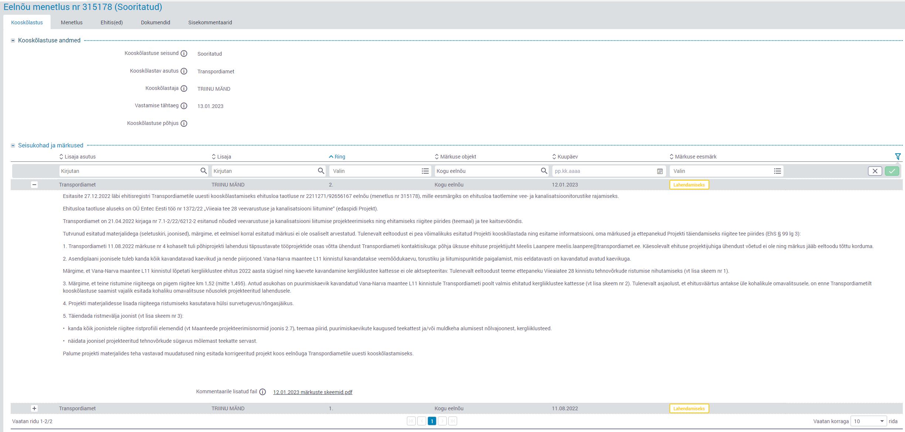This screenshot has width=905, height=432.
Task: Collapse the expanded 12.01.2023 Transpordiamet row
Action: [34, 185]
